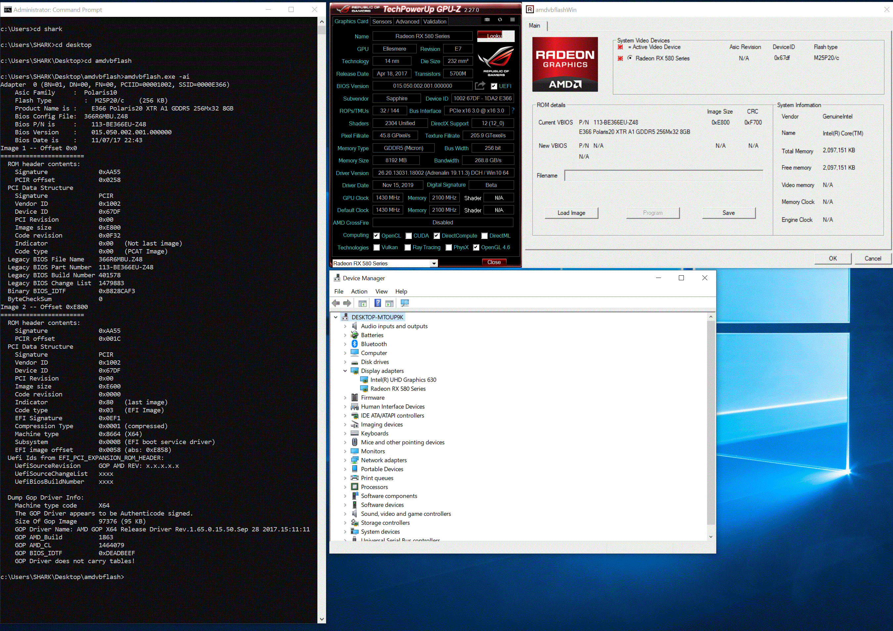This screenshot has height=631, width=893.
Task: Toggle the Vulkan checkbox
Action: point(376,248)
